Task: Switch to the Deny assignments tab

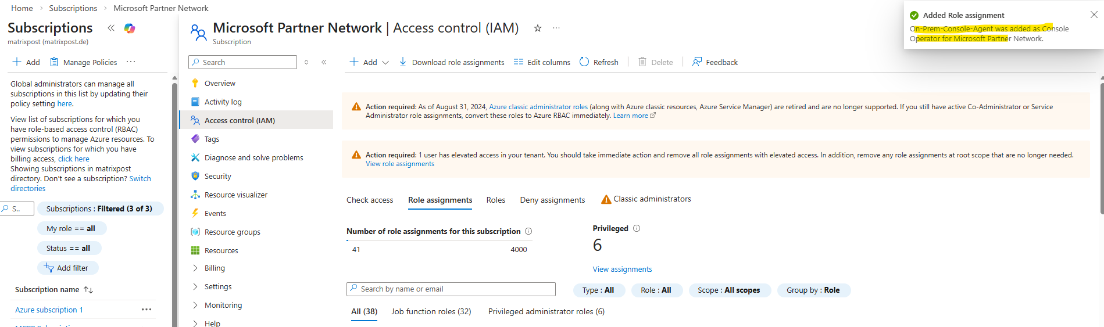Action: [x=552, y=200]
